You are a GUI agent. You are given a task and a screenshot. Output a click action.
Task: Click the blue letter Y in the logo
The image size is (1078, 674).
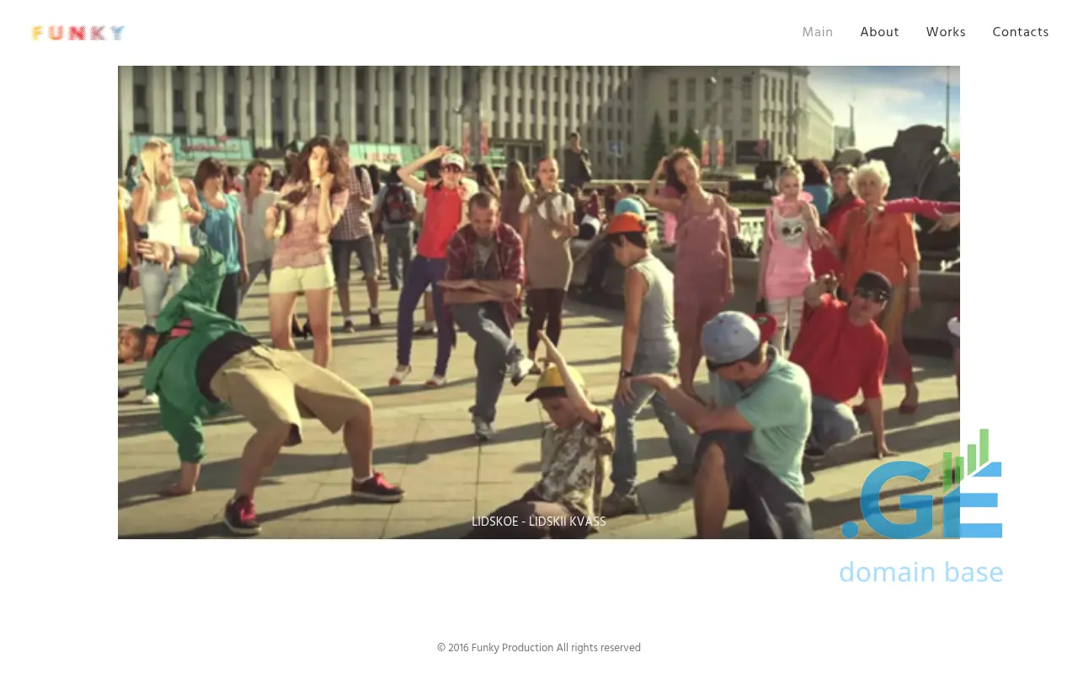[x=118, y=33]
